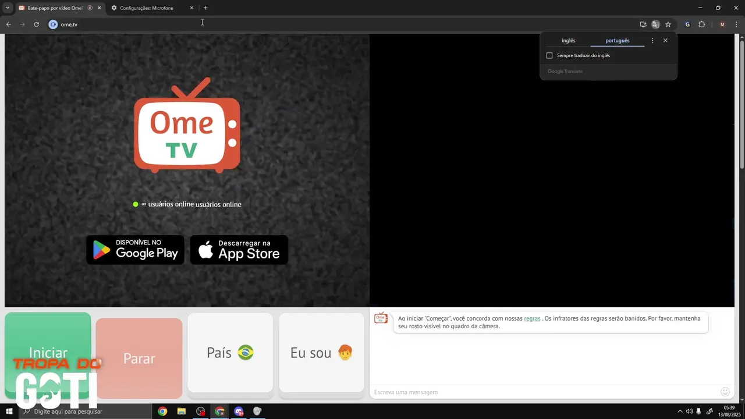Close the Google Translate popup
The height and width of the screenshot is (419, 745).
pos(665,41)
